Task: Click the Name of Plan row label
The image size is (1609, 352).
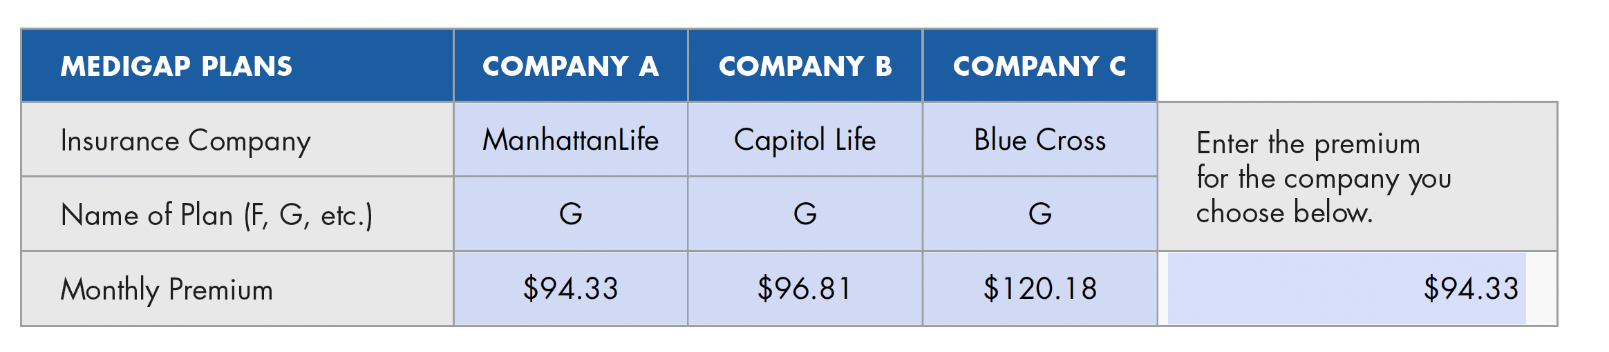Action: pos(237,214)
